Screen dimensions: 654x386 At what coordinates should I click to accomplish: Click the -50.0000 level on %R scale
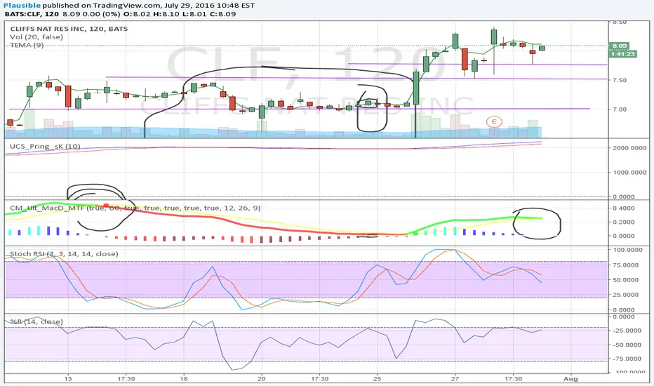(626, 345)
